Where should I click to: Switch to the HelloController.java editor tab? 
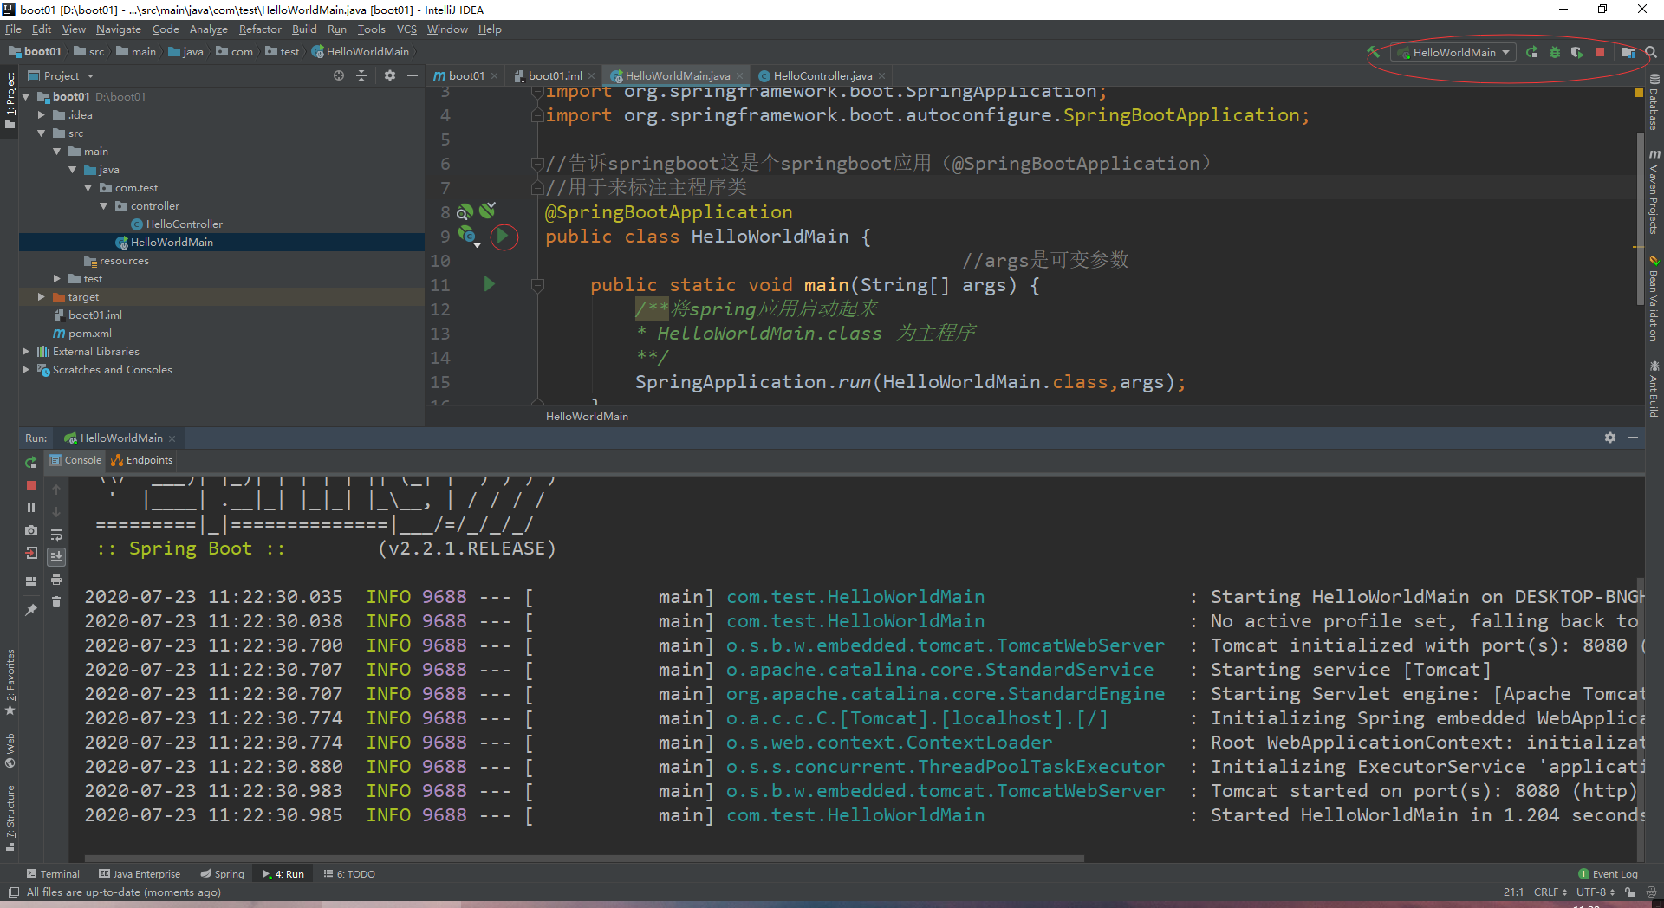(822, 75)
